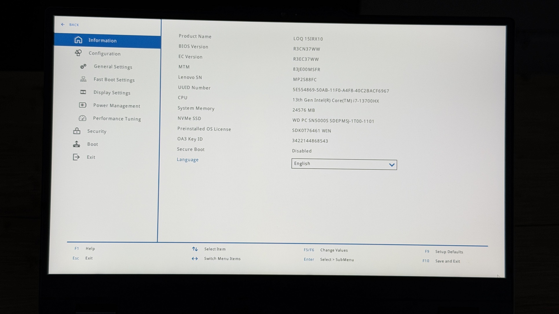Click the Security padlock icon
Screen dimensions: 559x314
pos(77,131)
